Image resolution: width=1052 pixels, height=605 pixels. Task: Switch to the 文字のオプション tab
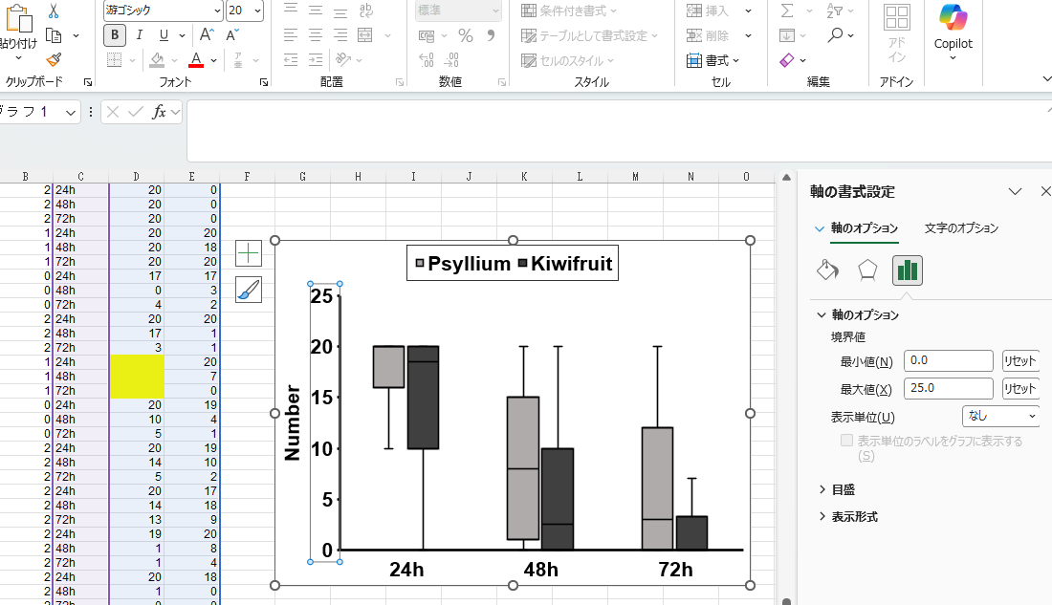tap(961, 228)
